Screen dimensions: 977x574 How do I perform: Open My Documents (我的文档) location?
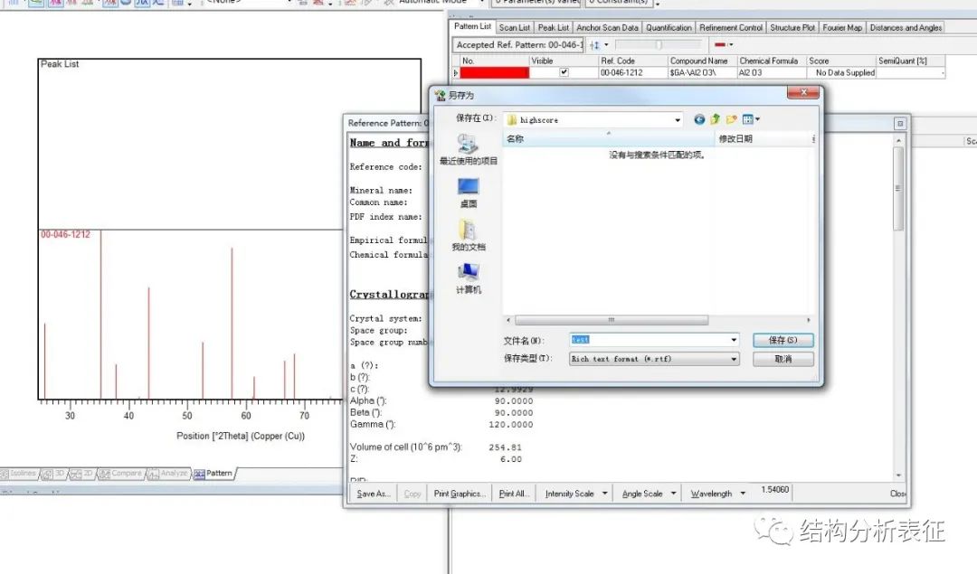tap(468, 236)
